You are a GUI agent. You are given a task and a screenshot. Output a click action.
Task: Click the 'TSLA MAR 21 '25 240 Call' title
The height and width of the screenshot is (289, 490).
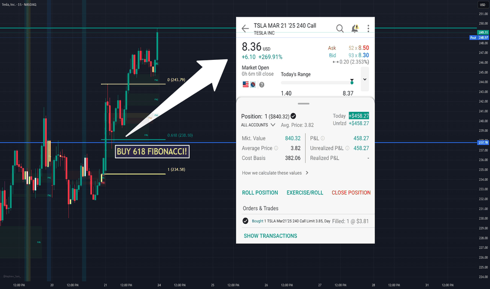(x=285, y=26)
